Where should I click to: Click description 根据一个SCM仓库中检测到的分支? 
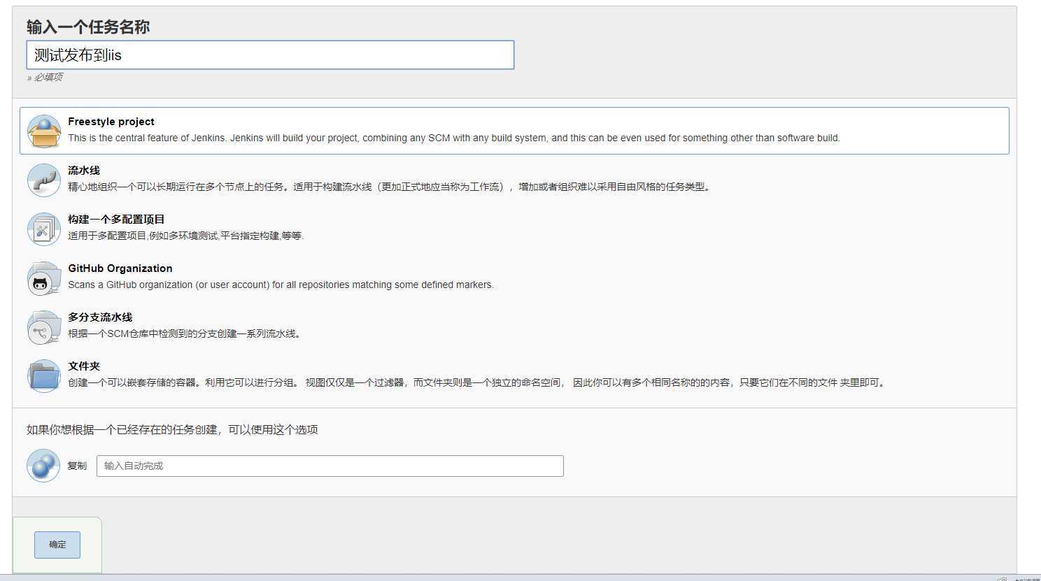click(x=185, y=333)
